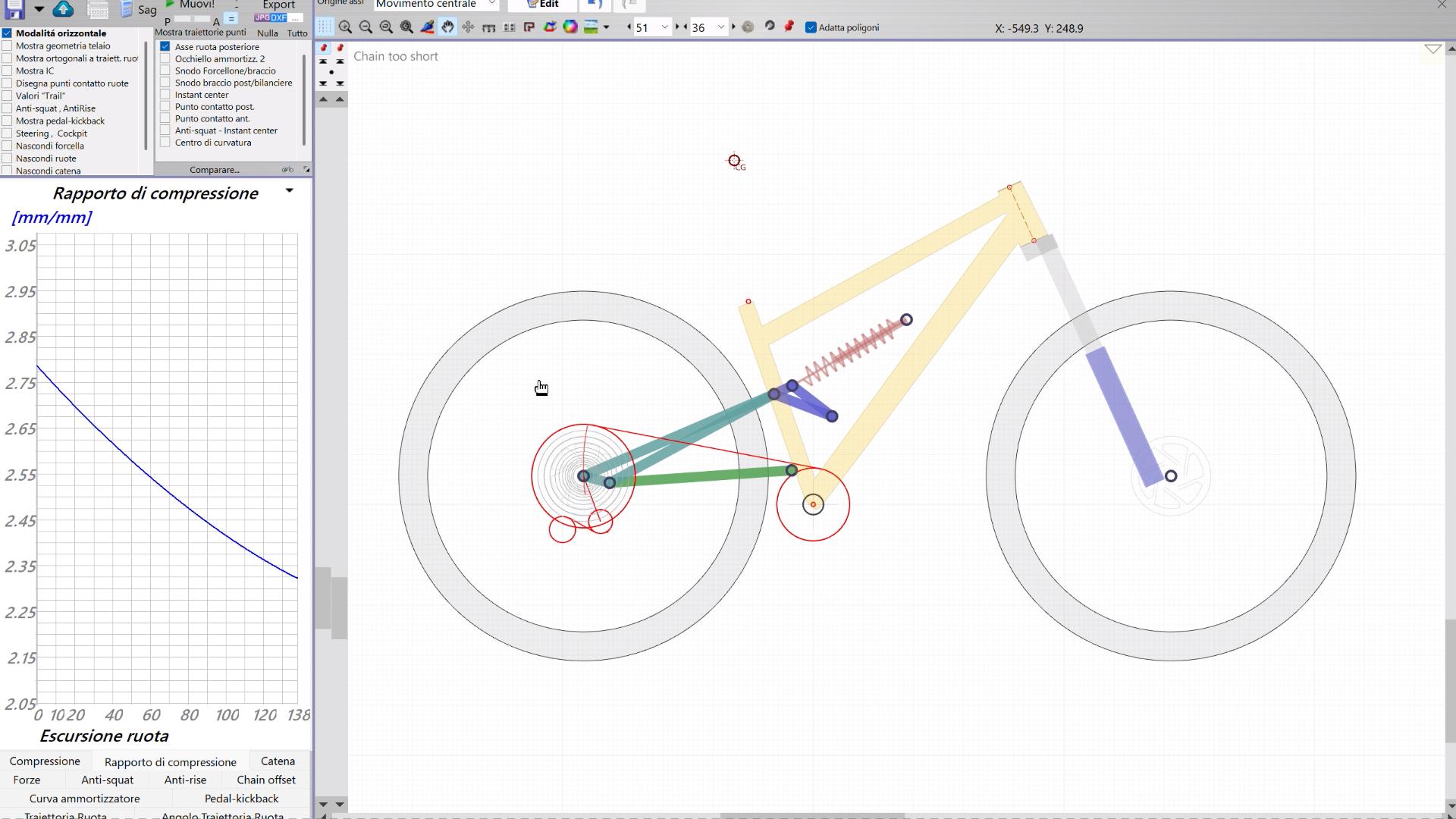Click the house upload icon
1456x819 pixels.
[64, 9]
